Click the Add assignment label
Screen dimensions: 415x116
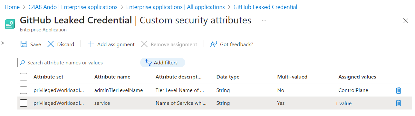pyautogui.click(x=116, y=45)
